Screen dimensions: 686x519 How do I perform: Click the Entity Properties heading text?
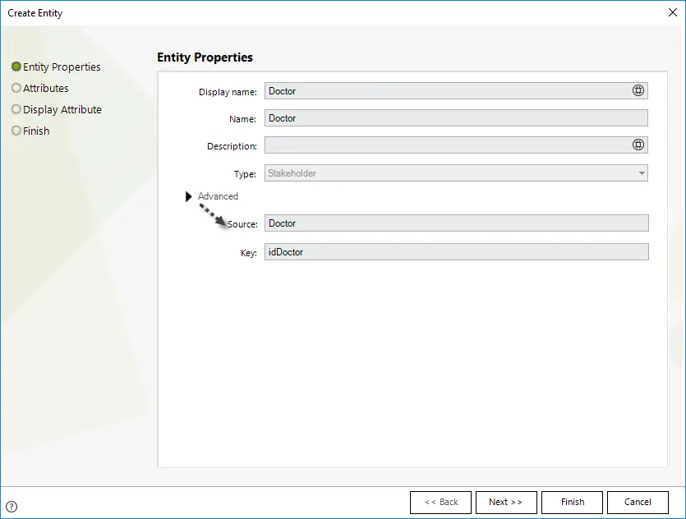(x=205, y=57)
